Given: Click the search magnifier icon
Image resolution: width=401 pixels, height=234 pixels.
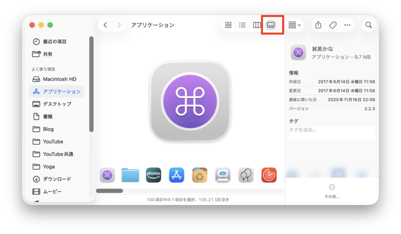Looking at the screenshot, I should click(x=368, y=25).
